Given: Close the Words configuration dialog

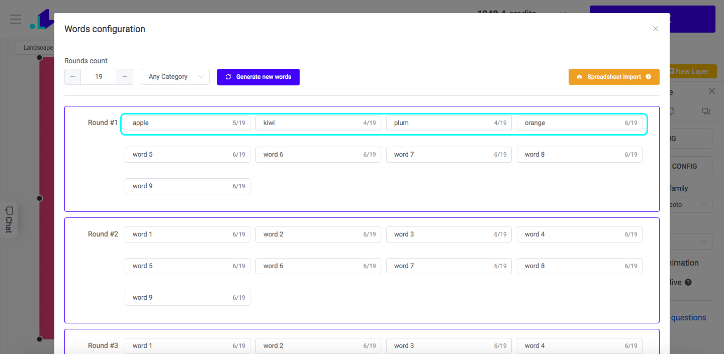Looking at the screenshot, I should click(656, 29).
